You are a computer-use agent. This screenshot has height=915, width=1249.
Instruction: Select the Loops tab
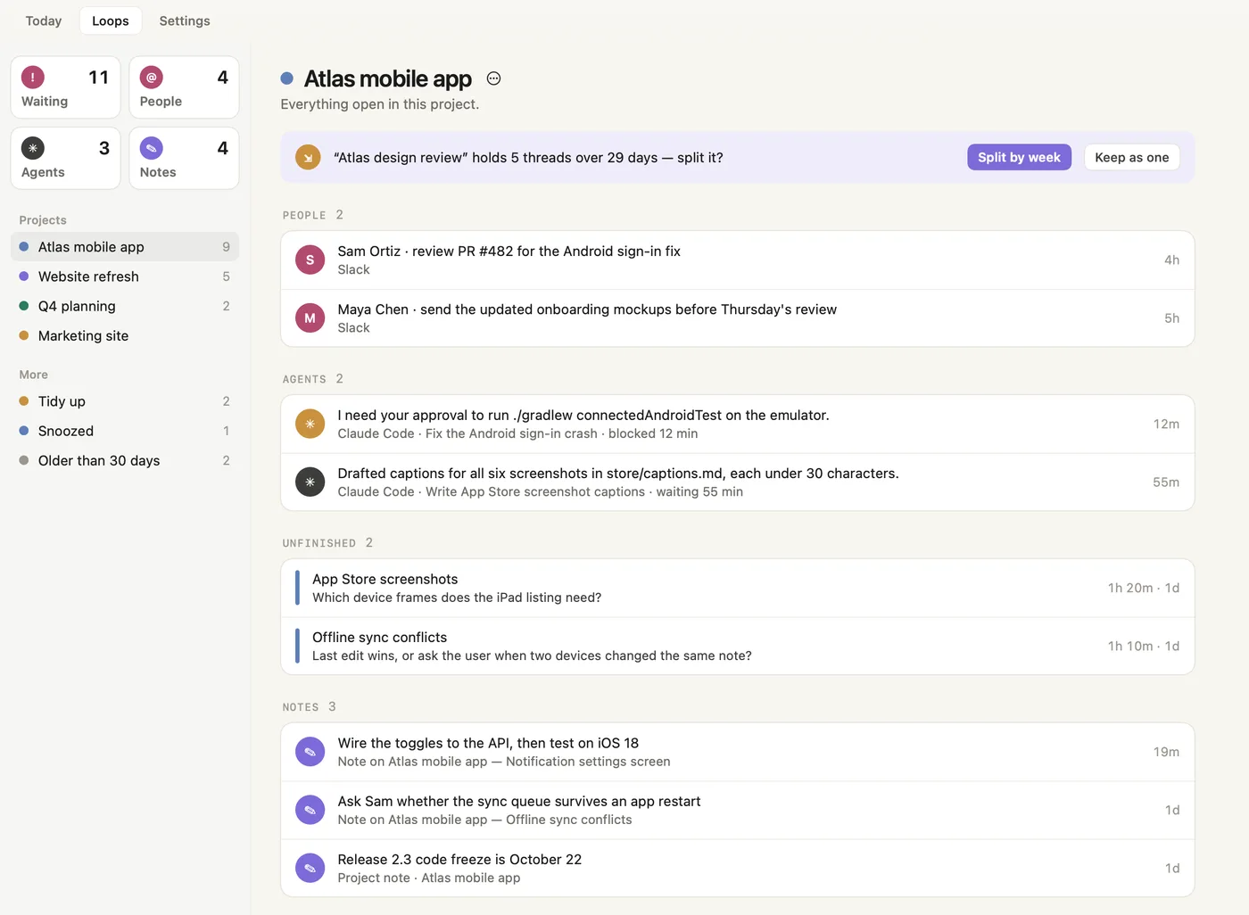[111, 21]
